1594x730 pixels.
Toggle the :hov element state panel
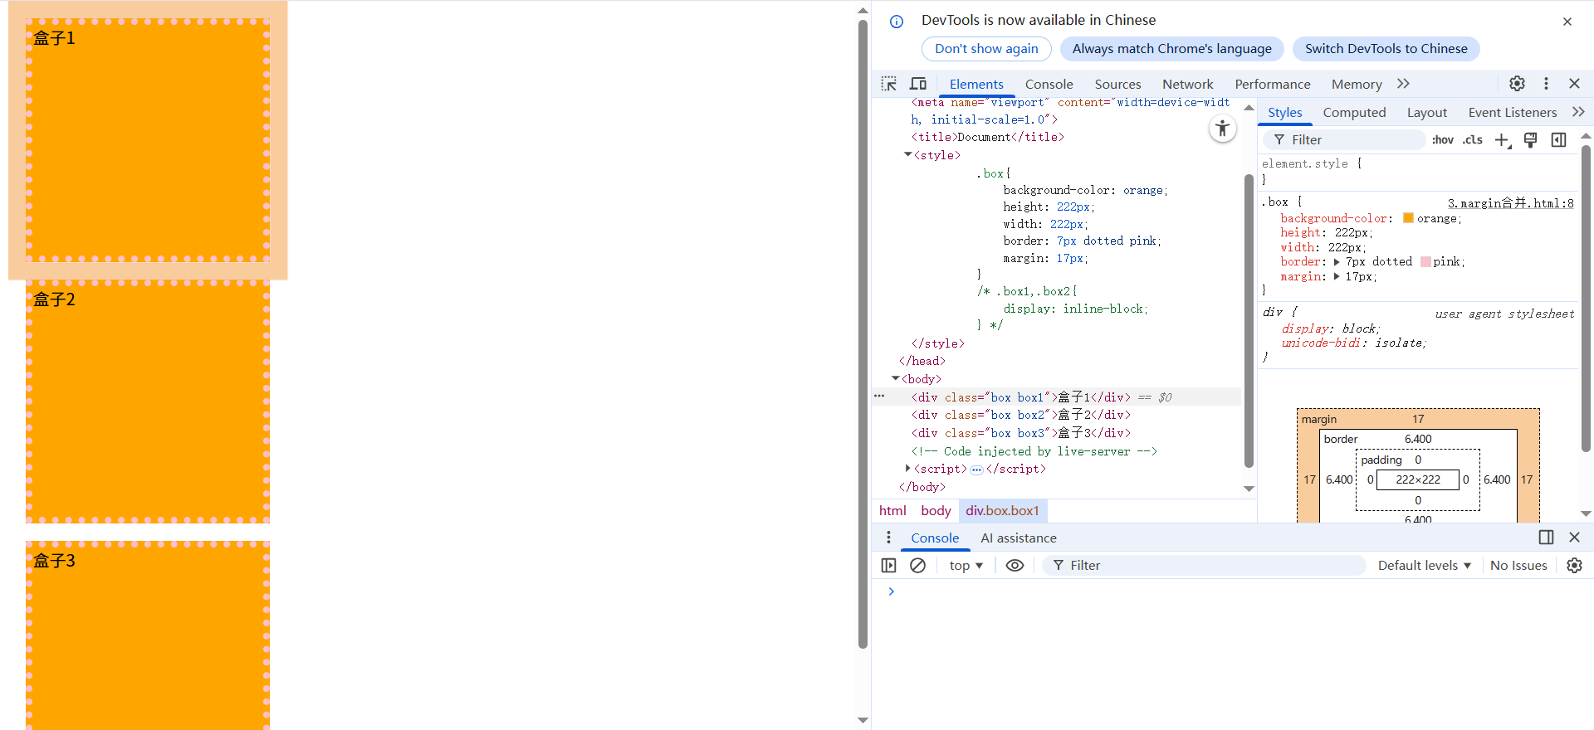tap(1443, 140)
